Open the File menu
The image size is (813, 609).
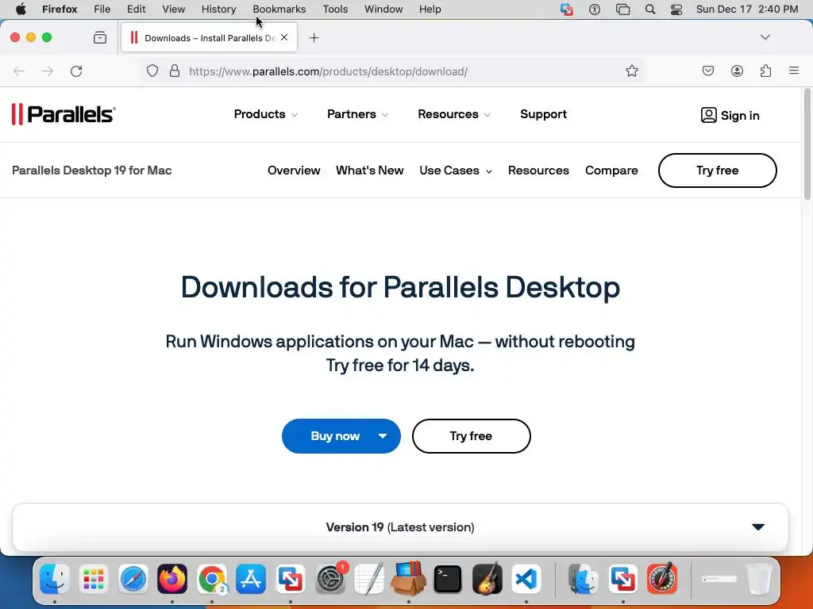[x=102, y=10]
